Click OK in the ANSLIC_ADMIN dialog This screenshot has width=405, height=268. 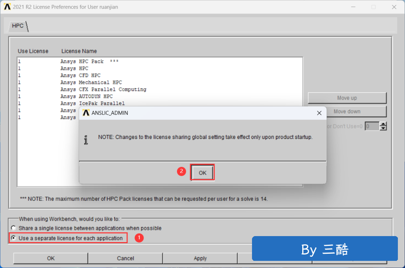(x=202, y=173)
